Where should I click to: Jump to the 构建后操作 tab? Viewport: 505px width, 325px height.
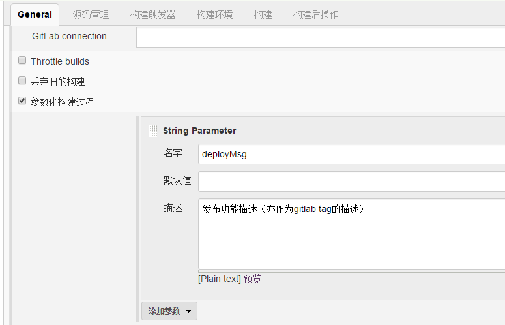point(315,14)
